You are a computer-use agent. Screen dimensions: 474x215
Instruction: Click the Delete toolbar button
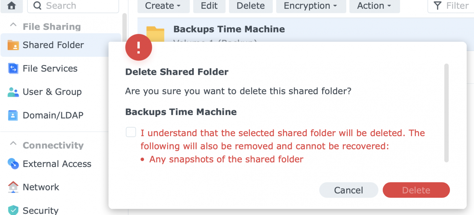pos(251,6)
